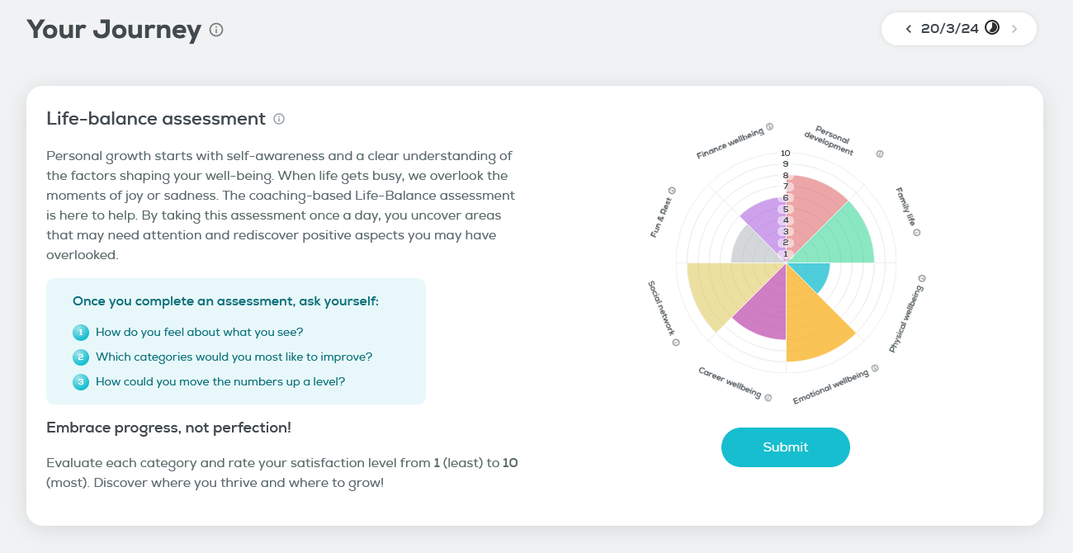Viewport: 1073px width, 553px height.
Task: Open the 20/3/24 date selector
Action: click(x=949, y=29)
